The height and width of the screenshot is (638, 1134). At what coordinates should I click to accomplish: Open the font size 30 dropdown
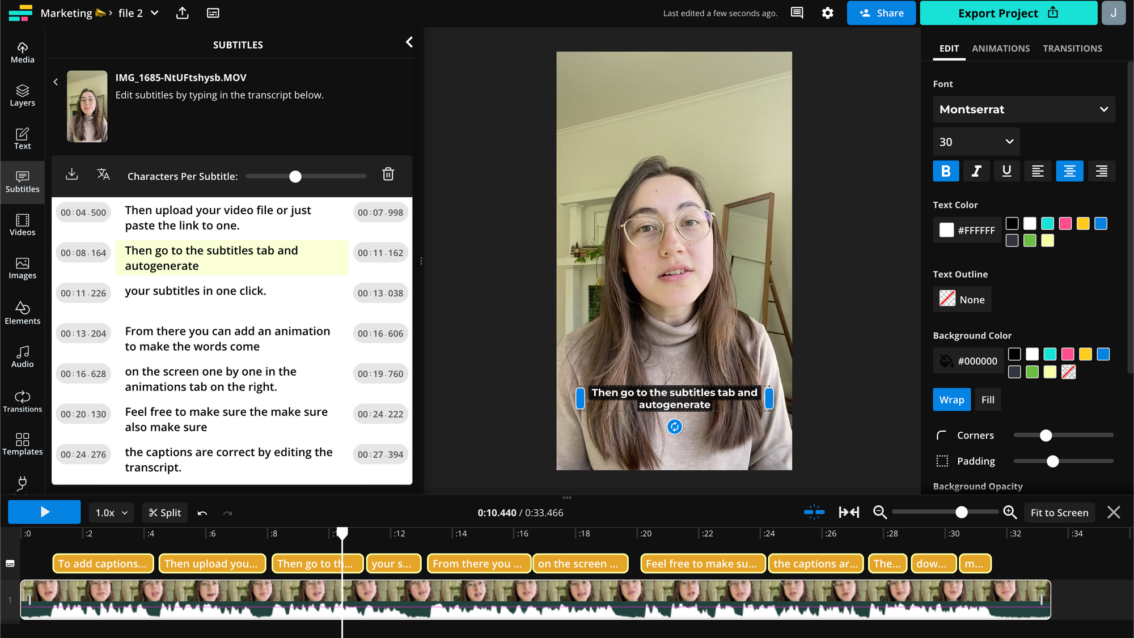point(976,142)
